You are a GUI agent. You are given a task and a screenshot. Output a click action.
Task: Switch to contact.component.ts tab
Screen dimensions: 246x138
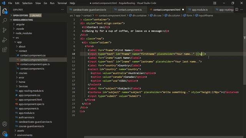130,10
